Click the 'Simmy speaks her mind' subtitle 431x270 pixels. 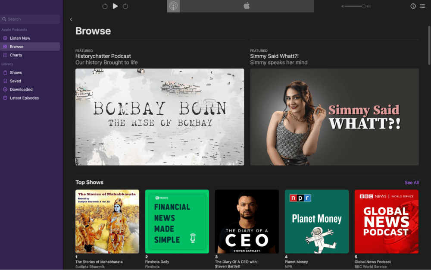pyautogui.click(x=279, y=63)
